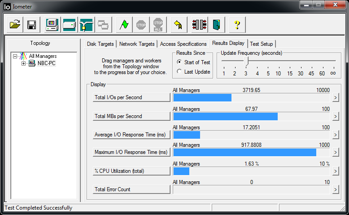The width and height of the screenshot is (349, 215).
Task: Open details arrow for Maximum I/O Response Time
Action: tap(336, 153)
